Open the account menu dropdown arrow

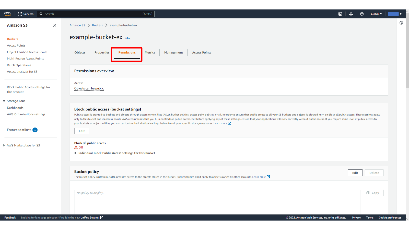coord(401,14)
